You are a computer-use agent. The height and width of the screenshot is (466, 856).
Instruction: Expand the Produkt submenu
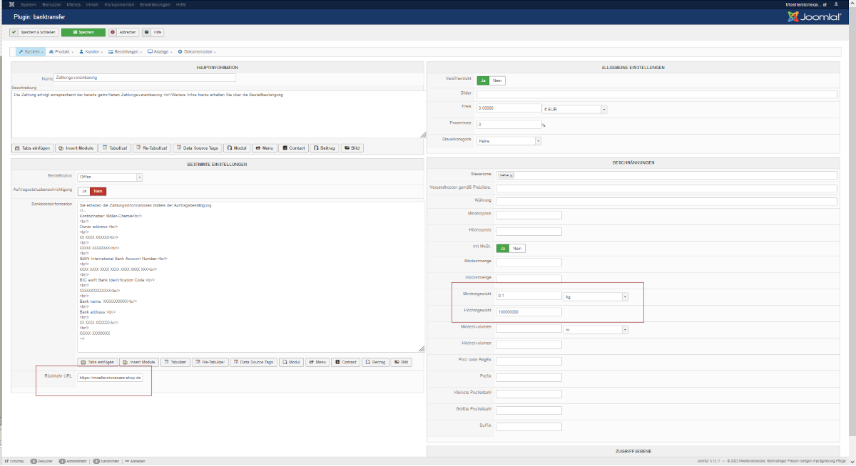click(x=61, y=51)
